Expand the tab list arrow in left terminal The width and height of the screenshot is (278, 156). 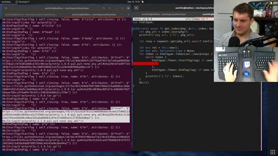(x=129, y=14)
